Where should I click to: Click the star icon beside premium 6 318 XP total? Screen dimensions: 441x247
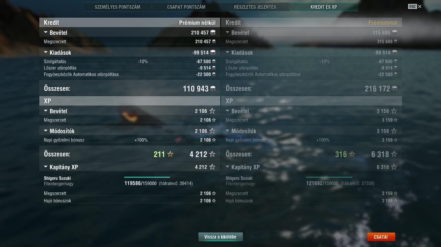(394, 154)
